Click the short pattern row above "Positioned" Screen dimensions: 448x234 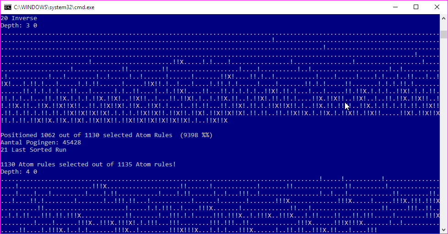click(x=114, y=120)
